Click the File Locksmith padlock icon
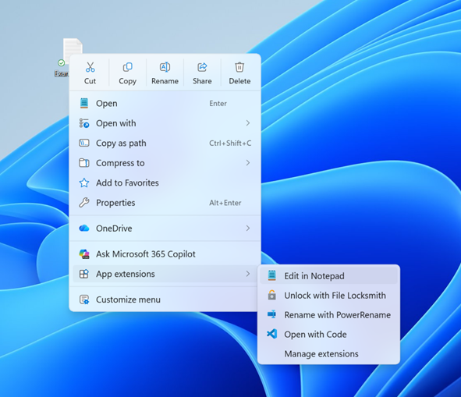Image resolution: width=461 pixels, height=397 pixels. (x=272, y=295)
